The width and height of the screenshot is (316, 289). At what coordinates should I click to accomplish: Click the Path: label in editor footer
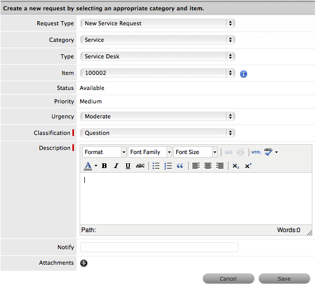(x=88, y=230)
